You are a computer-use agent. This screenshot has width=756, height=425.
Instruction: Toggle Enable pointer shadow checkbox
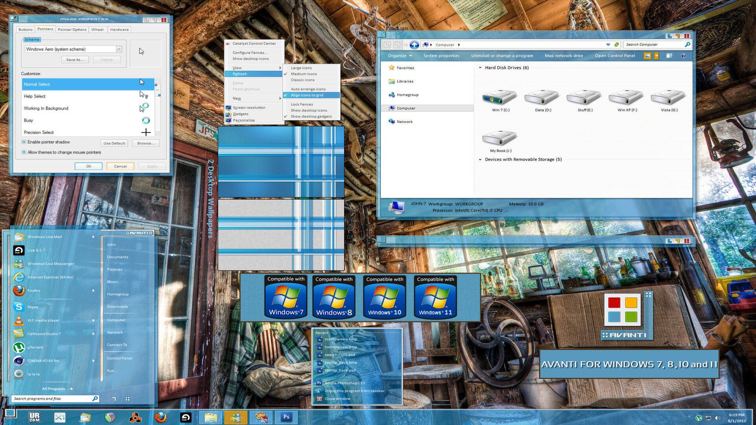24,142
